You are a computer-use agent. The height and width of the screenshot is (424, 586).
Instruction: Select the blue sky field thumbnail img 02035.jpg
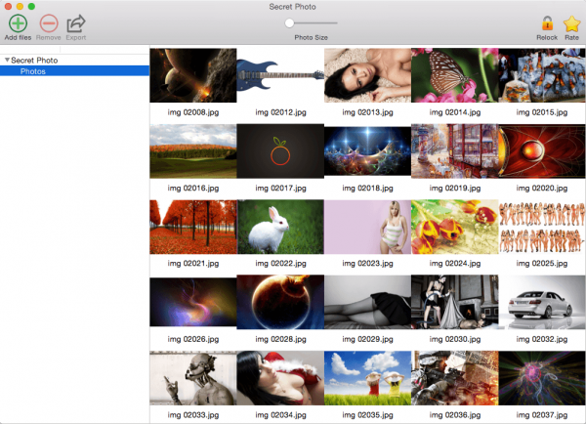point(368,378)
